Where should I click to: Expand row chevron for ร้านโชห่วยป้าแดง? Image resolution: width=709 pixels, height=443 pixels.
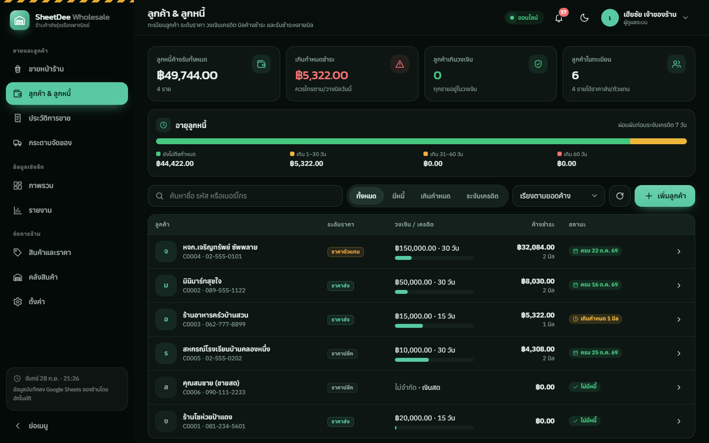click(679, 421)
